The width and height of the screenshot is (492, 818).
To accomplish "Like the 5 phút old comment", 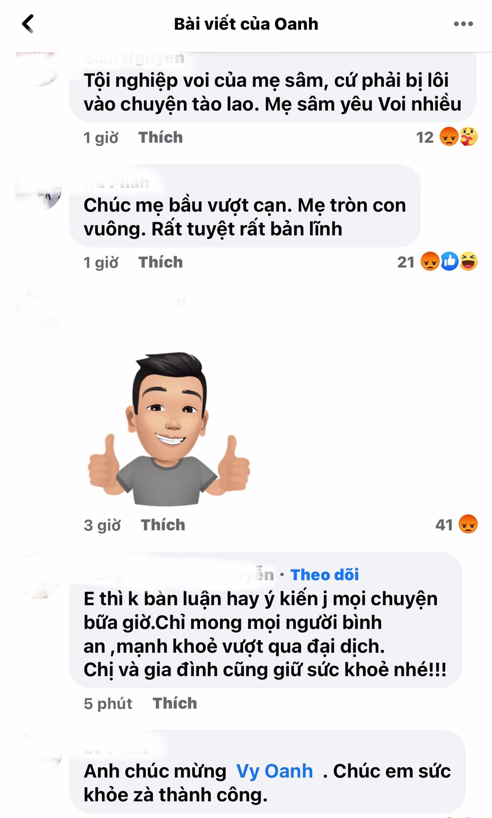I will tap(175, 703).
